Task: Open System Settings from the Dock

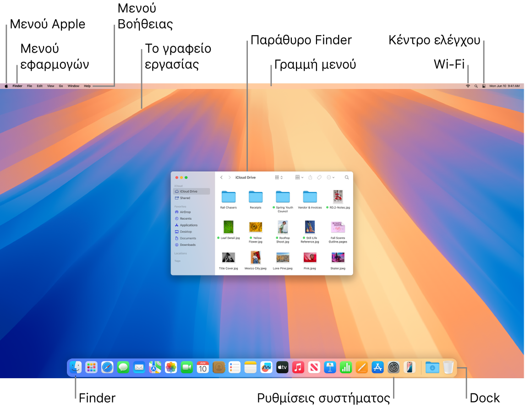Action: click(x=394, y=367)
